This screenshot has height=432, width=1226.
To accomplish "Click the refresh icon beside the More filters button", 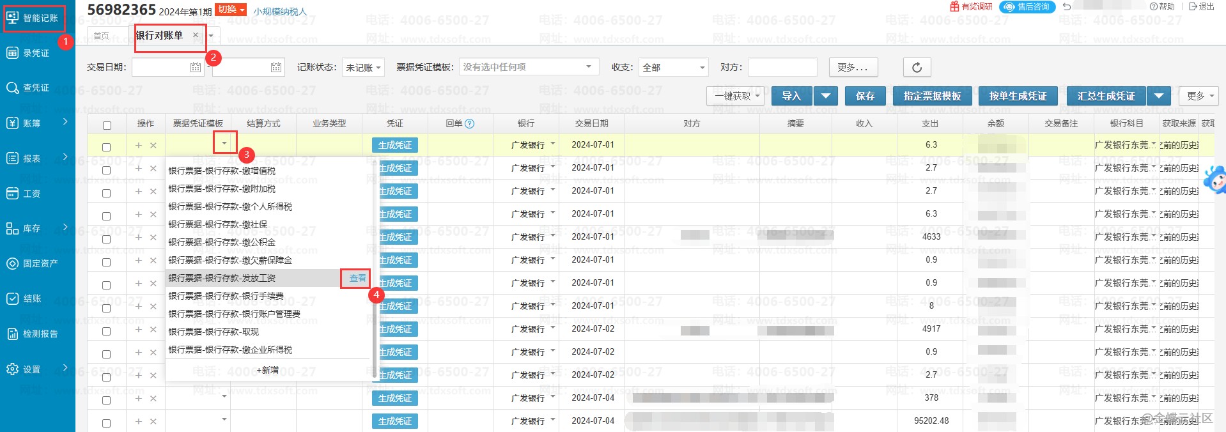I will (917, 67).
